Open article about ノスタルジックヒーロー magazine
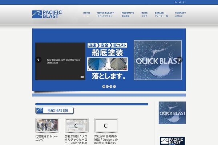This screenshot has height=145, width=218. 76,140
